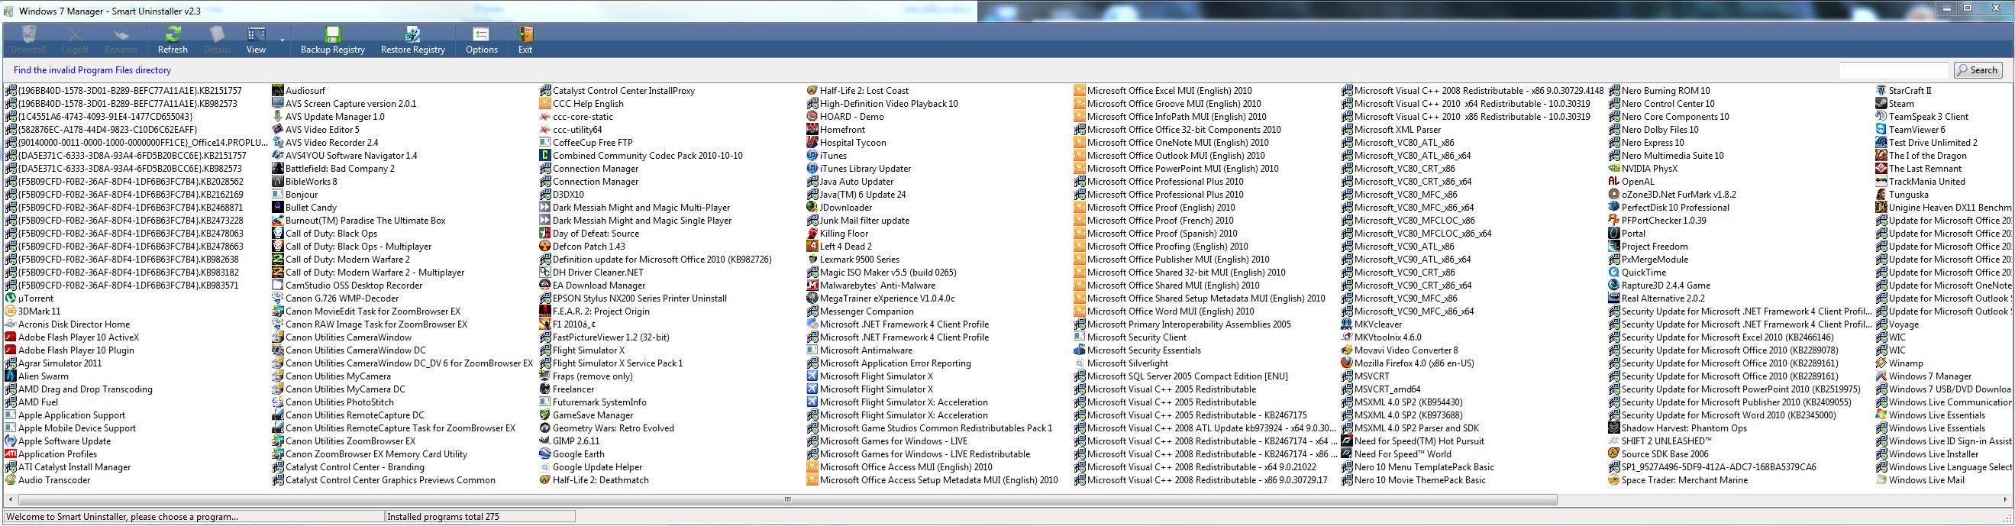
Task: Select 'Nero Burning ROM 10' entry
Action: tap(1659, 91)
